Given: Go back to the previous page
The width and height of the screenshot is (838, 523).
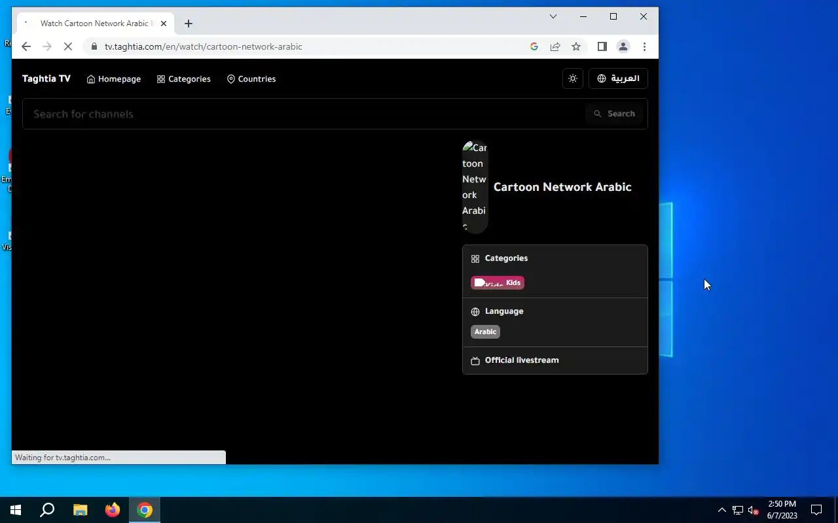Looking at the screenshot, I should [26, 46].
